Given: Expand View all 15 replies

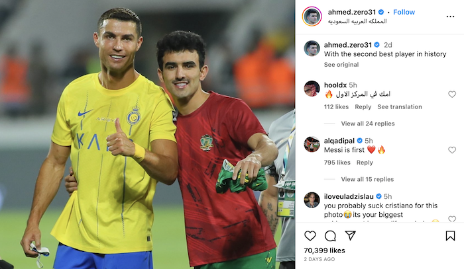Looking at the screenshot, I should (x=367, y=179).
